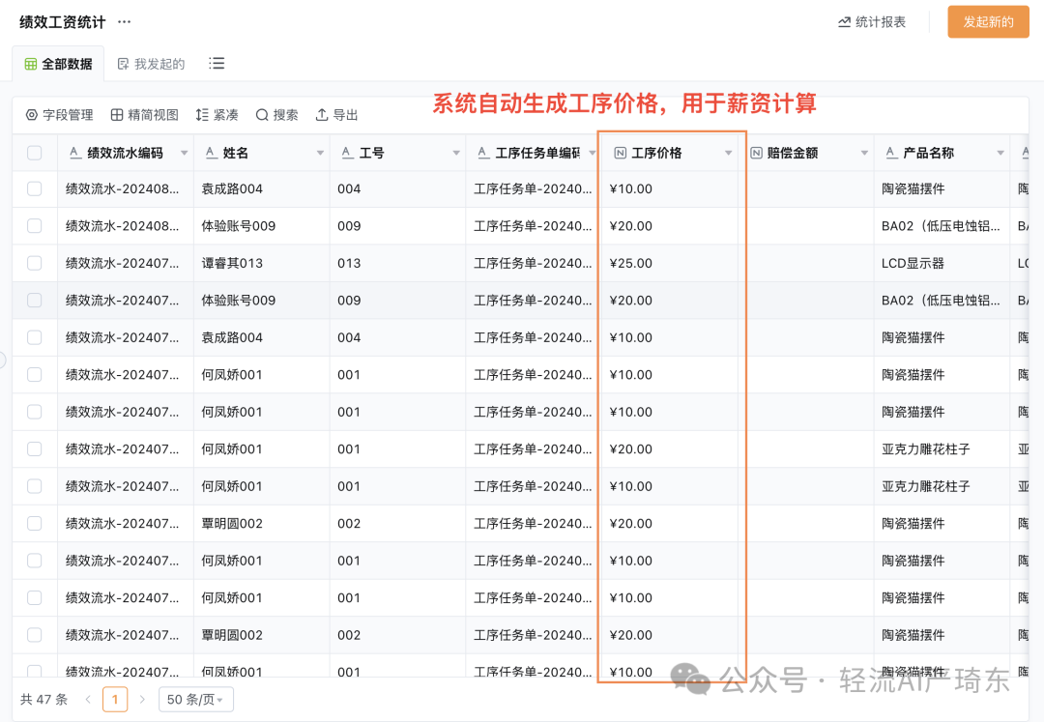Toggle 紧凑 compact row height
Viewport: 1044px width, 722px height.
217,113
